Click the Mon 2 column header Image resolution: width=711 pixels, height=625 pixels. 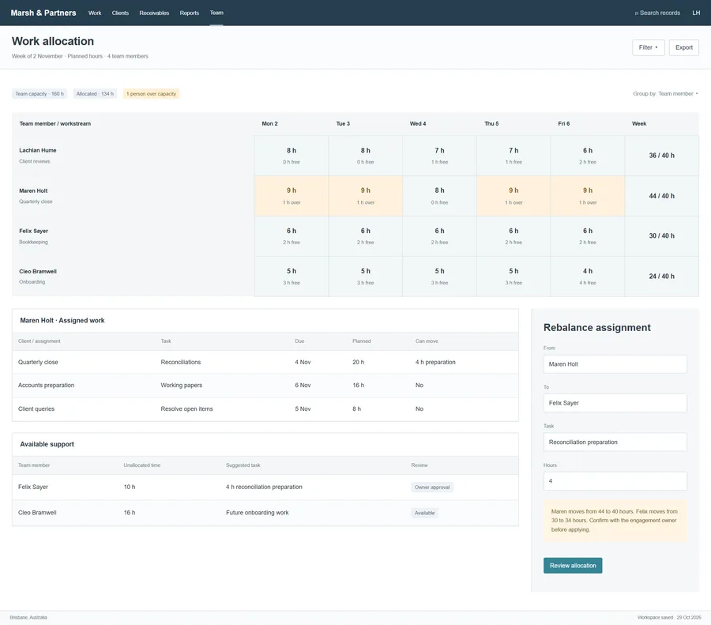(x=270, y=123)
